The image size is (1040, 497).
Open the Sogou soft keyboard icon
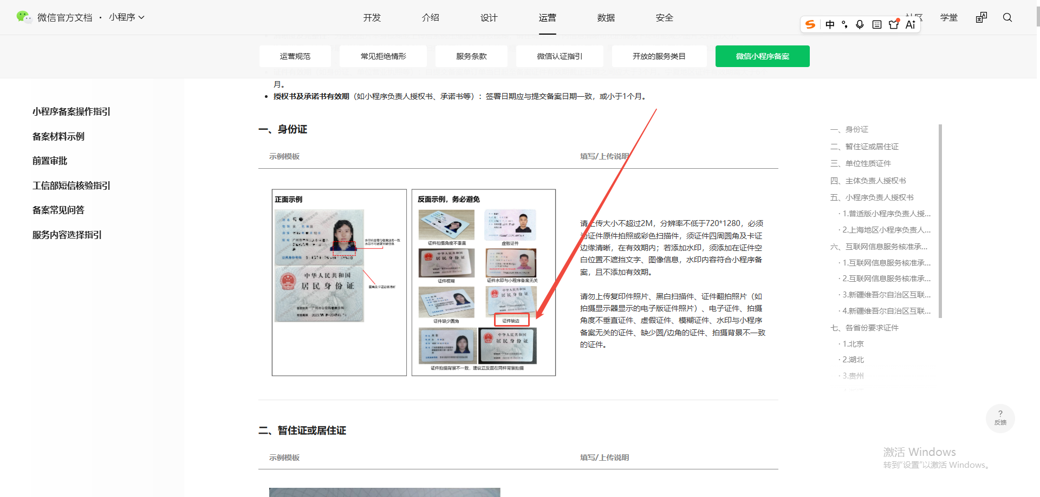pos(877,24)
